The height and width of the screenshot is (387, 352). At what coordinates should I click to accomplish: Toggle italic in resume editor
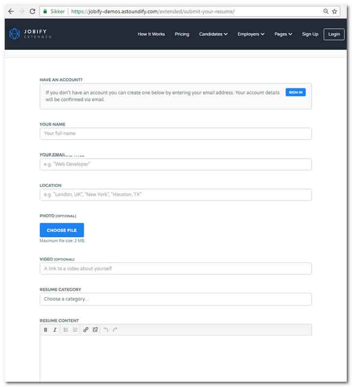55,330
